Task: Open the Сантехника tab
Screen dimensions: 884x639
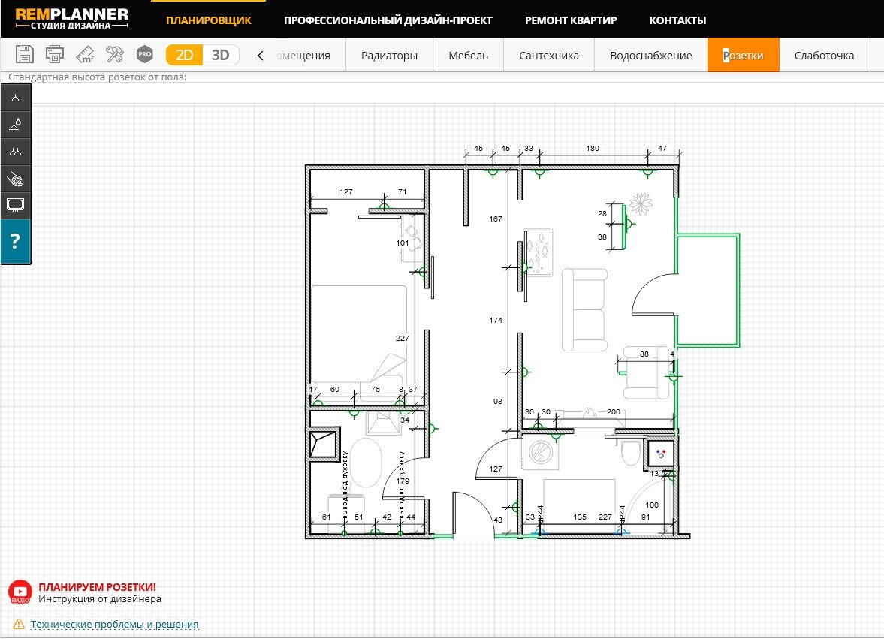Action: click(548, 56)
